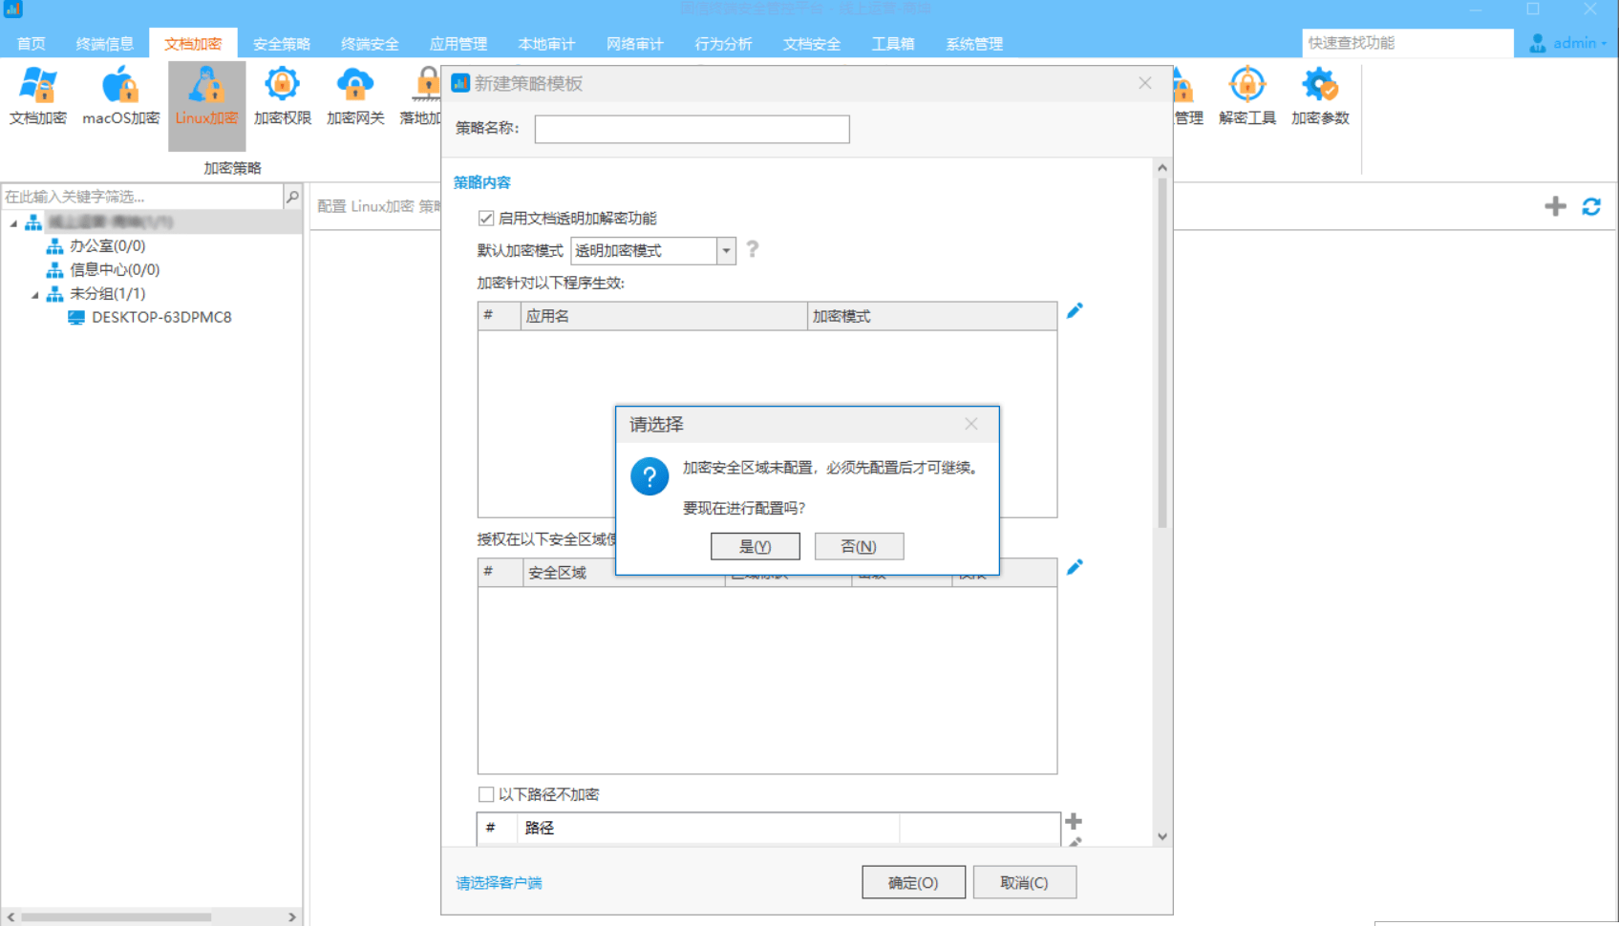1619x926 pixels.
Task: Open the 文档加密 encryption toolbar icon
Action: (x=38, y=96)
